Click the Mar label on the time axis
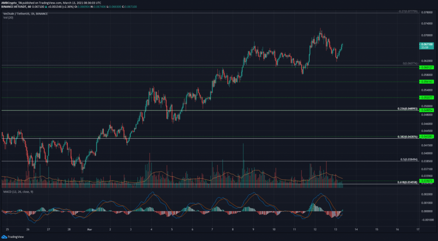The image size is (438, 241). (x=89, y=229)
